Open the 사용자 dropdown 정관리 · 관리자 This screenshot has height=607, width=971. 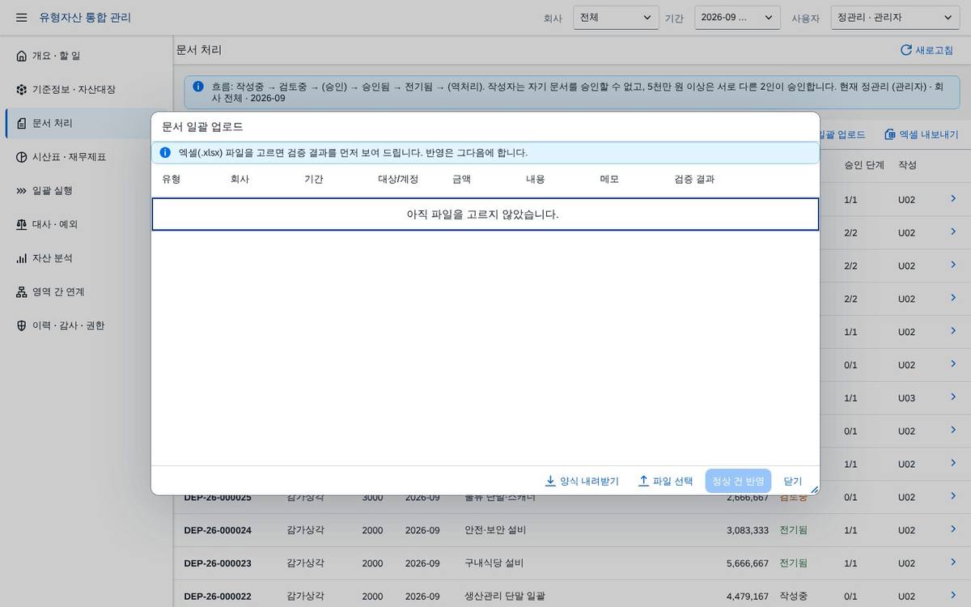(x=895, y=17)
